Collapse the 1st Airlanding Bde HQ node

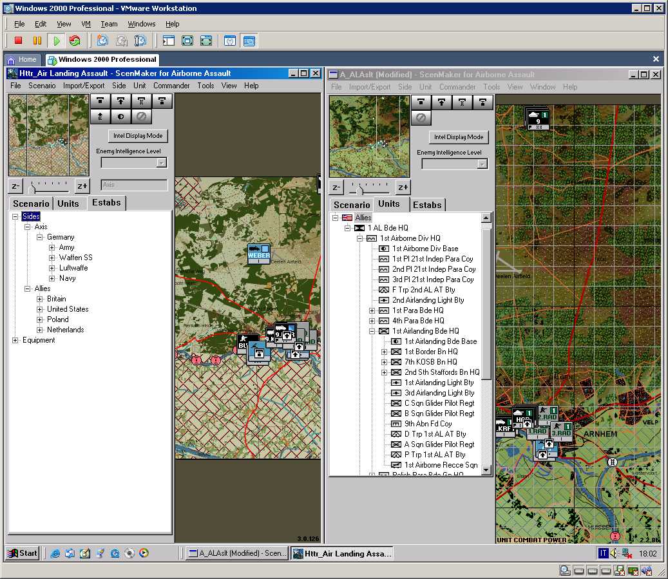pyautogui.click(x=372, y=331)
